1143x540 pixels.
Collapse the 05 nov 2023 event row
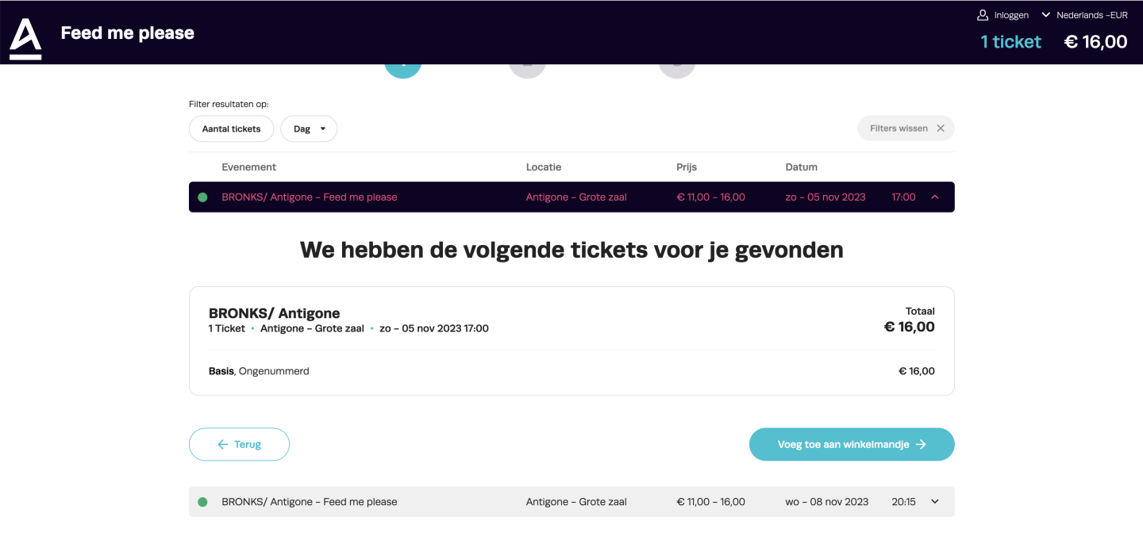[934, 197]
